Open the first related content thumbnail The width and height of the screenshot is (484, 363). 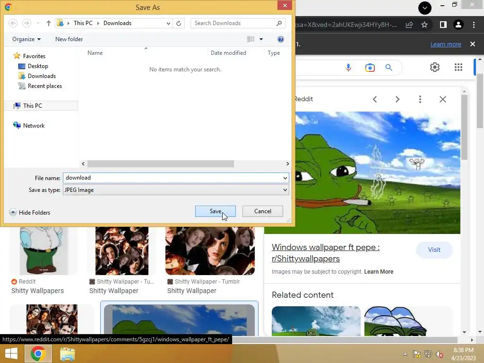click(x=316, y=321)
